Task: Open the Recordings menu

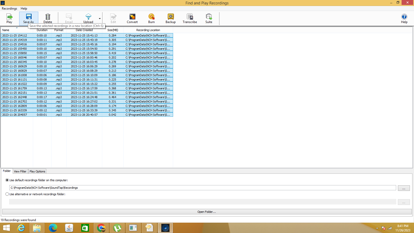Action: [9, 8]
